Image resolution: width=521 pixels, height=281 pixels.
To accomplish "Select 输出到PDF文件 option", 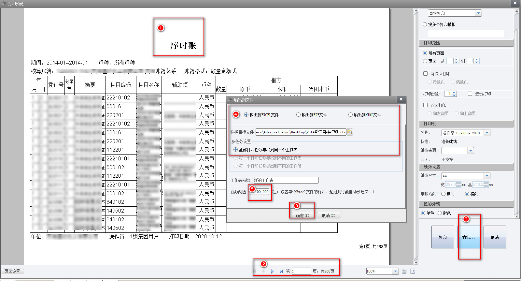I will pos(298,115).
